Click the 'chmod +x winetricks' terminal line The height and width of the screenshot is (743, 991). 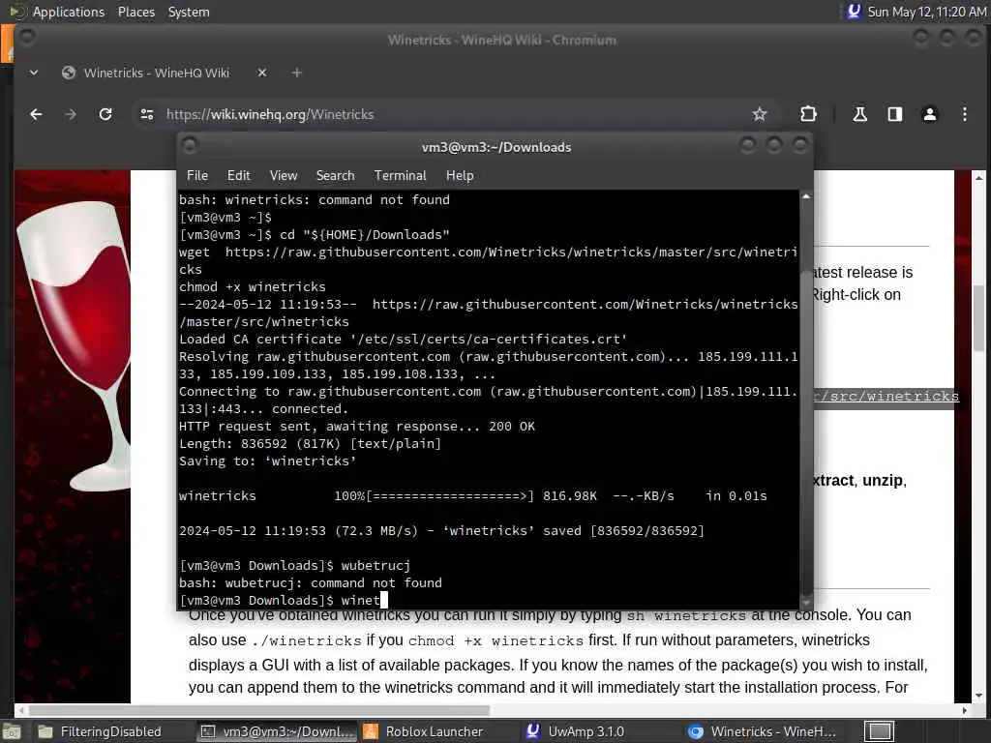point(253,286)
